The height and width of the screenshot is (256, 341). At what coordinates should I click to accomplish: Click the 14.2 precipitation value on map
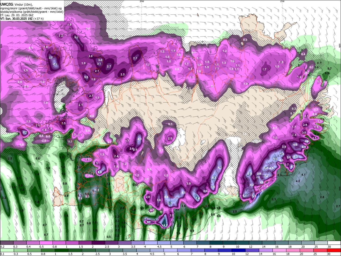[x=165, y=225]
